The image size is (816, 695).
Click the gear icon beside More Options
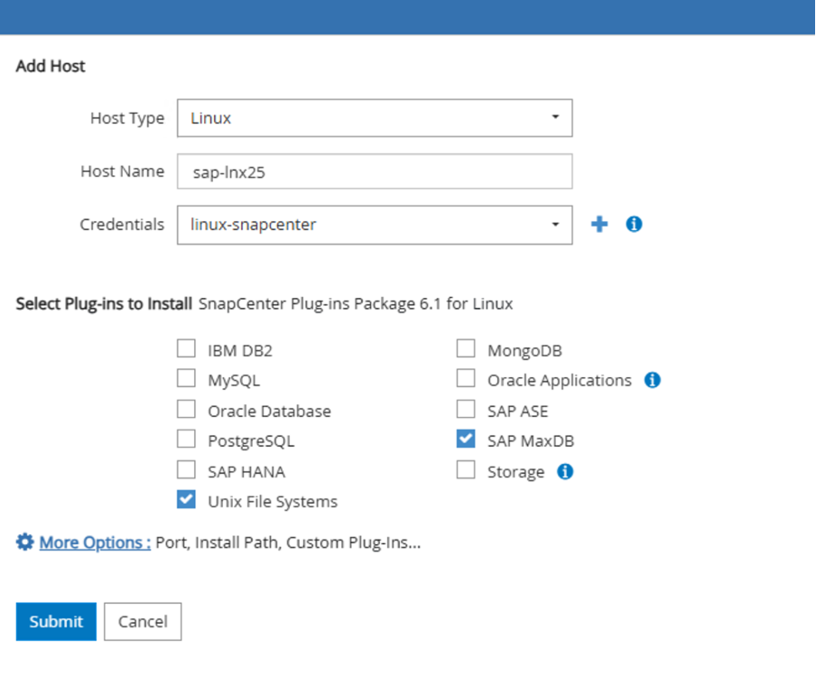tap(25, 542)
